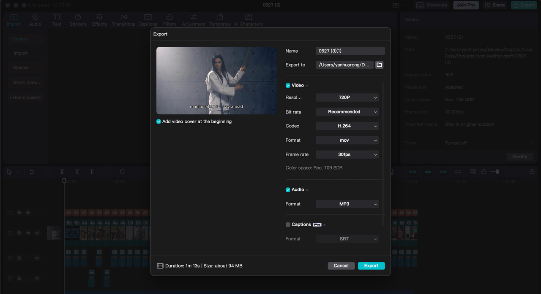
Task: Toggle the preview axis icon
Action: coord(458,172)
